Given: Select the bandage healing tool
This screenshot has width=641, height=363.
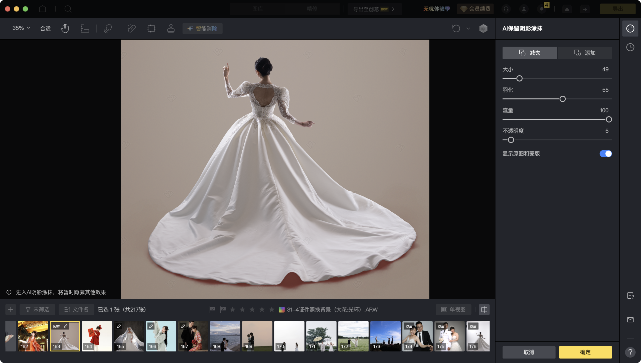Looking at the screenshot, I should click(x=131, y=28).
